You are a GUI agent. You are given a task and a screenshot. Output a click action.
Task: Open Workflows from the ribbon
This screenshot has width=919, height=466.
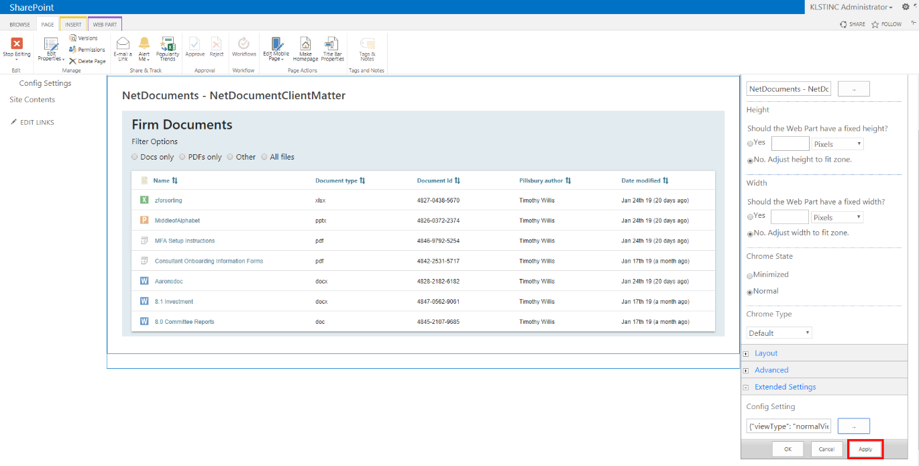[x=244, y=48]
